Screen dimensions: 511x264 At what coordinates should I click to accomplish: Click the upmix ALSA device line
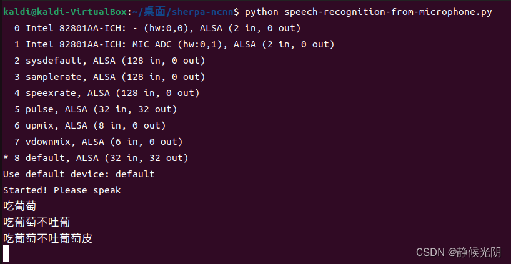point(90,125)
